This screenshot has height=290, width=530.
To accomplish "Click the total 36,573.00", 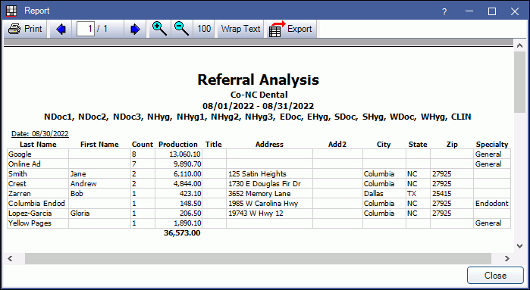I will tap(182, 233).
